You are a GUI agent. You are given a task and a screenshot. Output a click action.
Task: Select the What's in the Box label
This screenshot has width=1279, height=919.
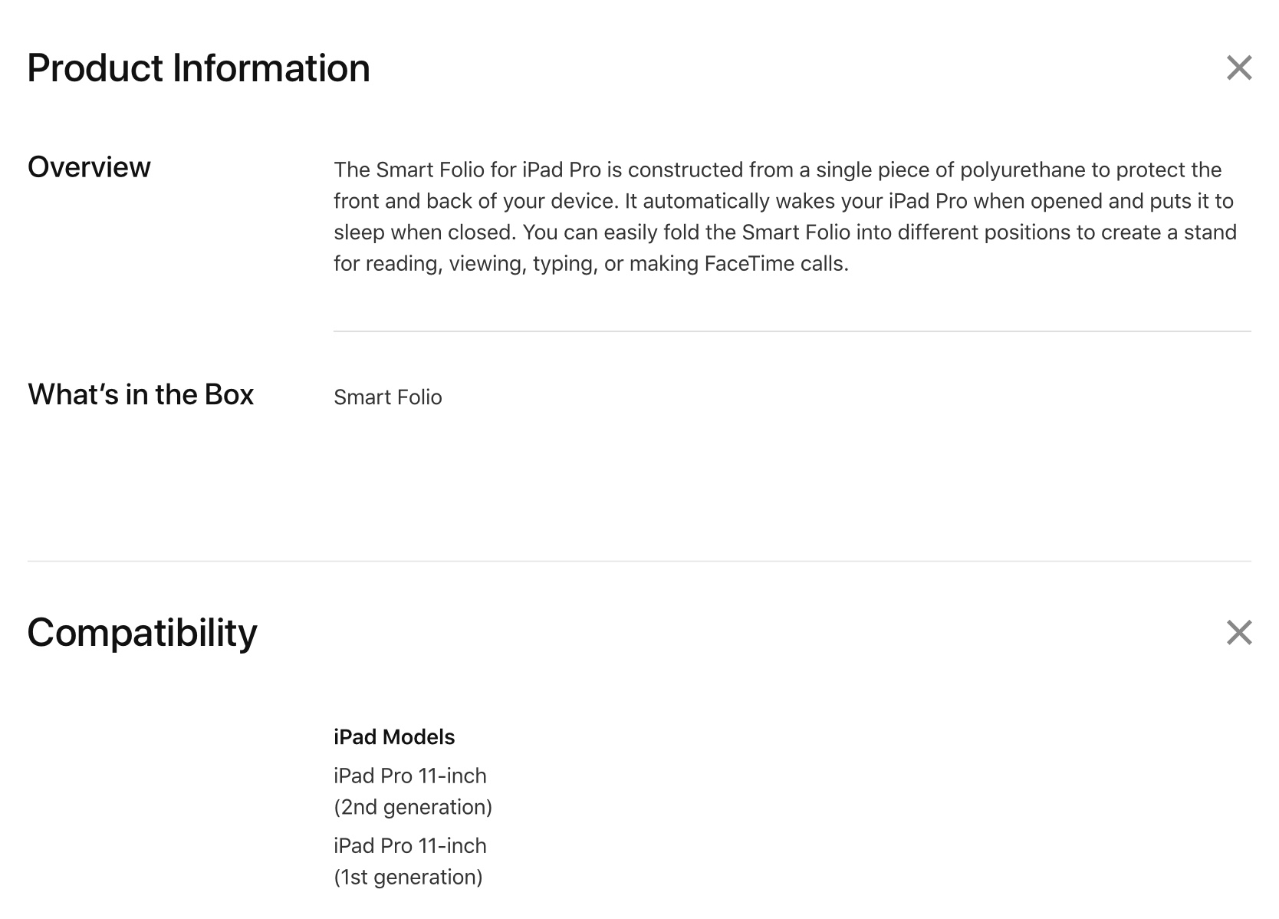(x=140, y=394)
